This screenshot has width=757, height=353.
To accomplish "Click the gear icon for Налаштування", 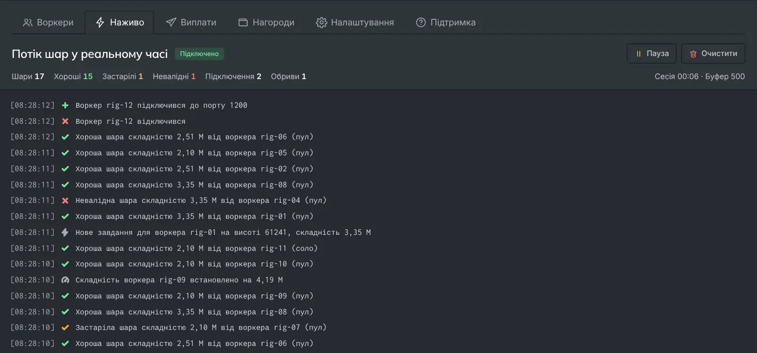I will click(x=321, y=23).
